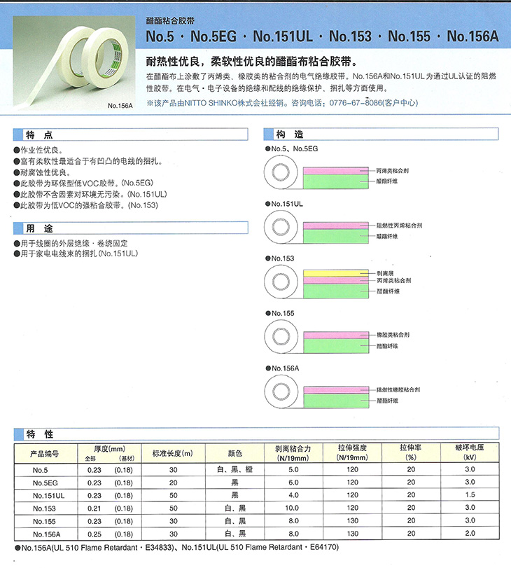Click the green fiber layer in No.156A diagram
The image size is (511, 568).
click(336, 401)
